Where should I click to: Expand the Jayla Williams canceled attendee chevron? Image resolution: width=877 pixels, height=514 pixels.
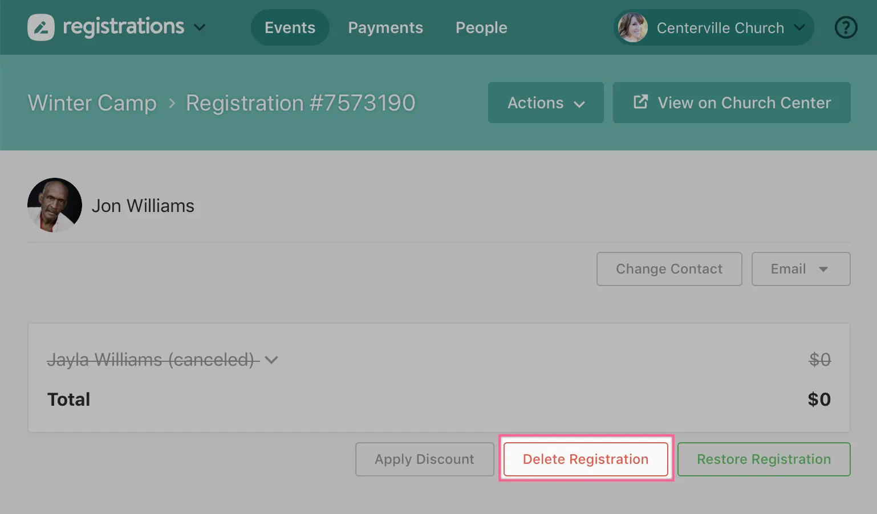click(271, 360)
